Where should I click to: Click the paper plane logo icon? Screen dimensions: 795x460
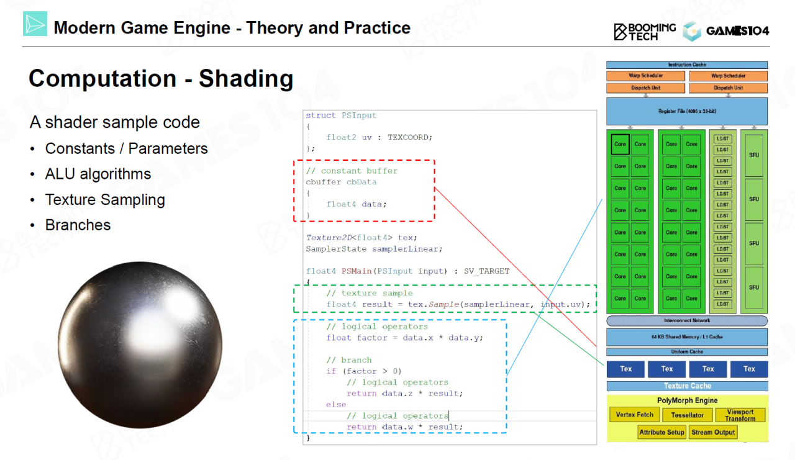coord(35,24)
